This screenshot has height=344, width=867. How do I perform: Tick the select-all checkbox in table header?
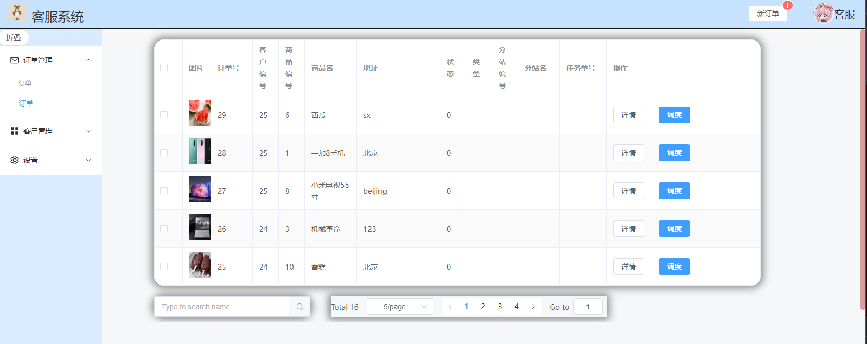coord(164,68)
